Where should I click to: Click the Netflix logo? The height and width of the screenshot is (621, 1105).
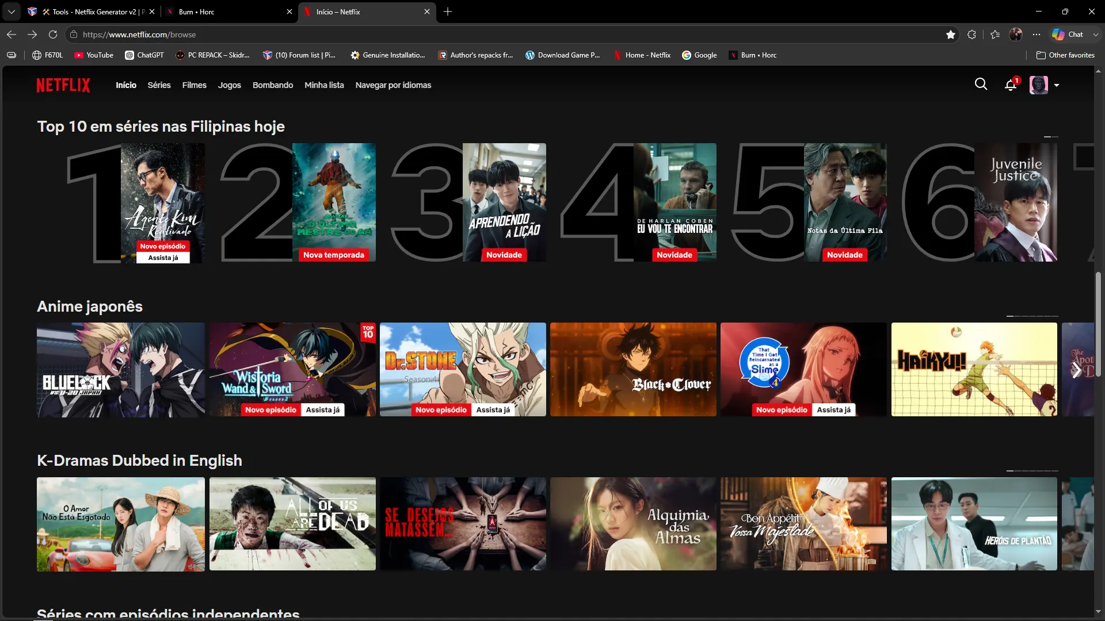click(63, 85)
